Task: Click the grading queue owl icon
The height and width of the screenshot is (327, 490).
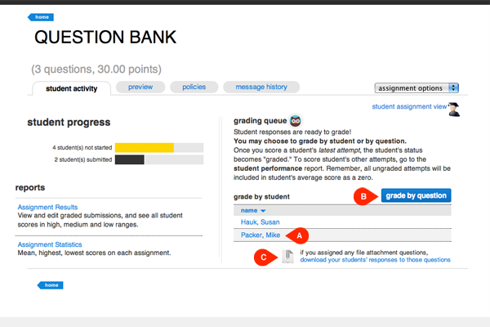Action: point(294,119)
